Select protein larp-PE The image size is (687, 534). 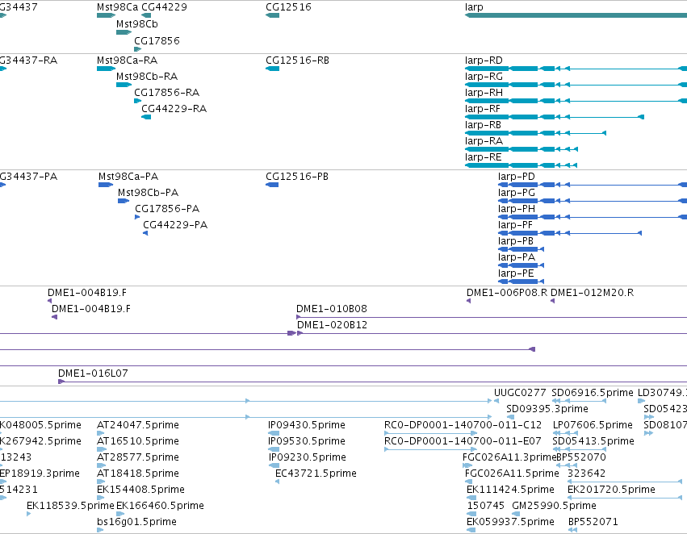(x=516, y=273)
